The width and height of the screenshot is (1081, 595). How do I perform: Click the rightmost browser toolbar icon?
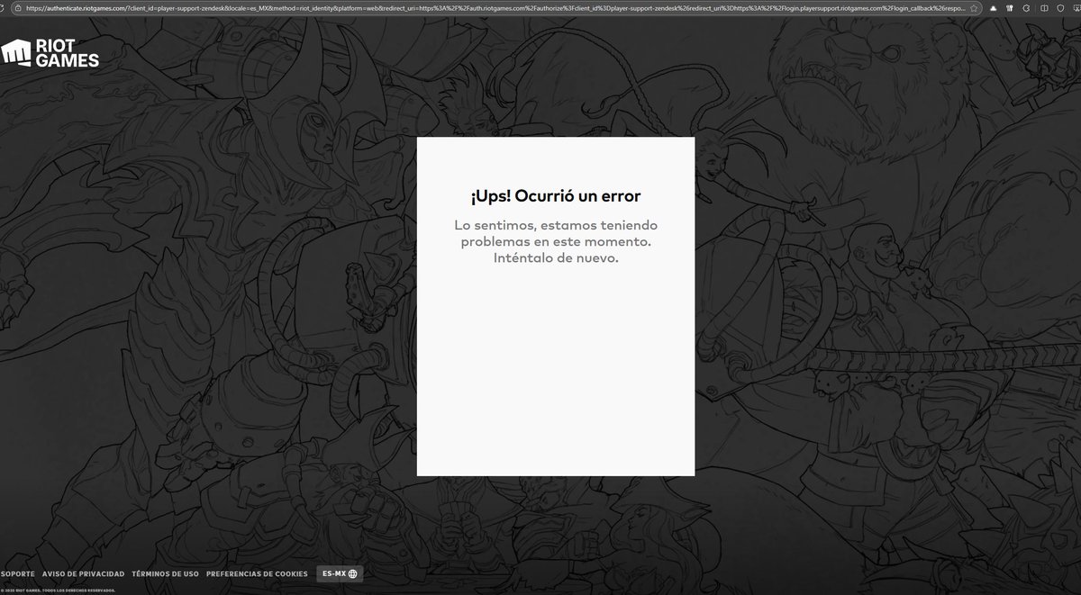[x=1076, y=8]
